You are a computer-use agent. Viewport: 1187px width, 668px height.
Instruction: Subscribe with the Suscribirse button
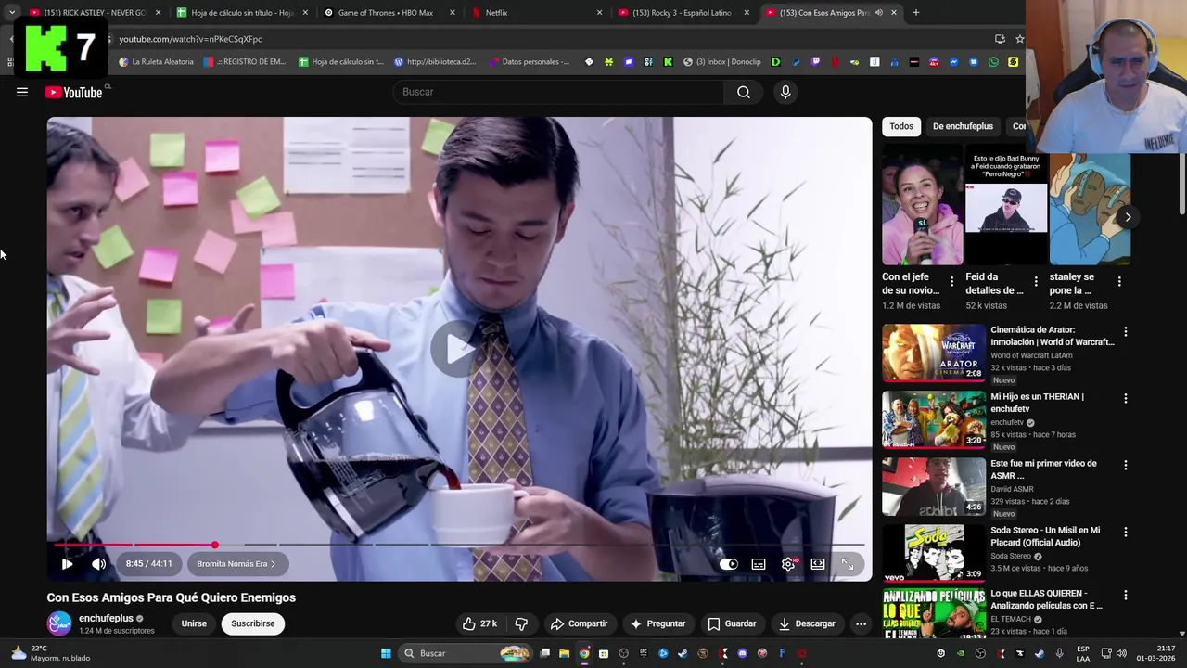pos(253,623)
